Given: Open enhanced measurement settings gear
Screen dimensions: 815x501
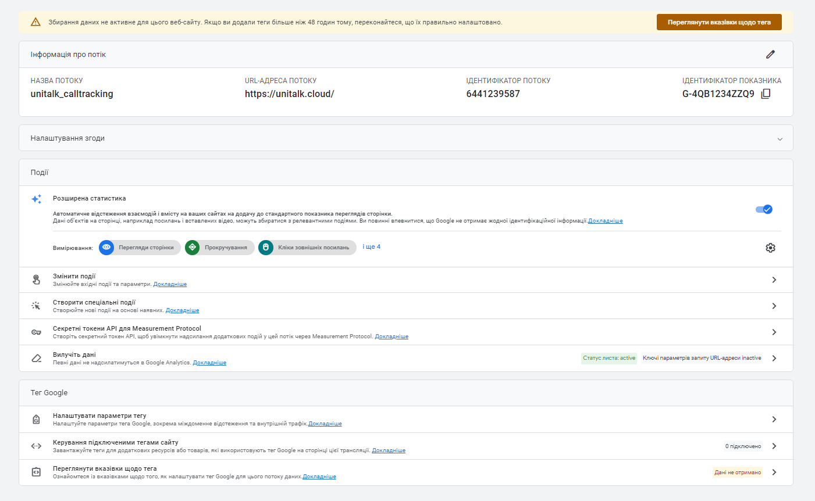Looking at the screenshot, I should [770, 248].
